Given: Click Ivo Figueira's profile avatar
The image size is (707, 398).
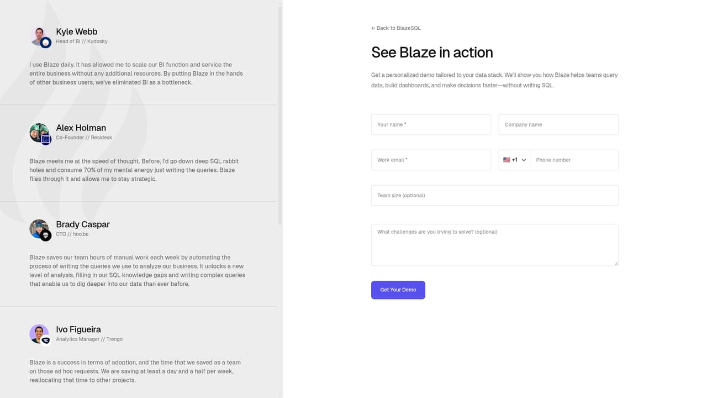Looking at the screenshot, I should pos(39,334).
